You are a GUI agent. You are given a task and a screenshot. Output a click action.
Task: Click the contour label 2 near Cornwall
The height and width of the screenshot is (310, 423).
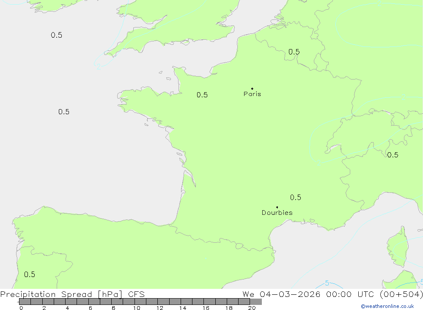(x=99, y=67)
